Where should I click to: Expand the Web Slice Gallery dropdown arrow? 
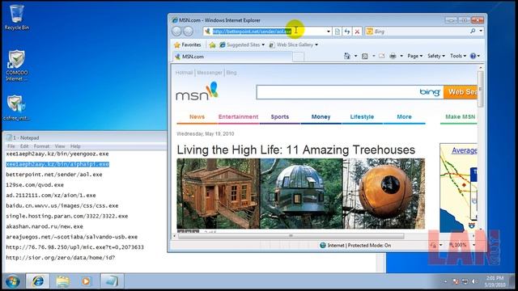[x=316, y=44]
